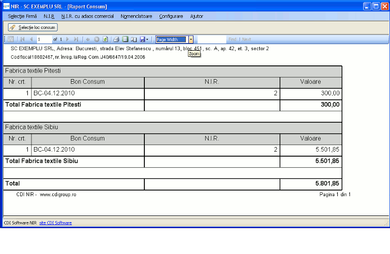The height and width of the screenshot is (254, 390).
Task: Select the Page Width zoom box
Action: [172, 40]
